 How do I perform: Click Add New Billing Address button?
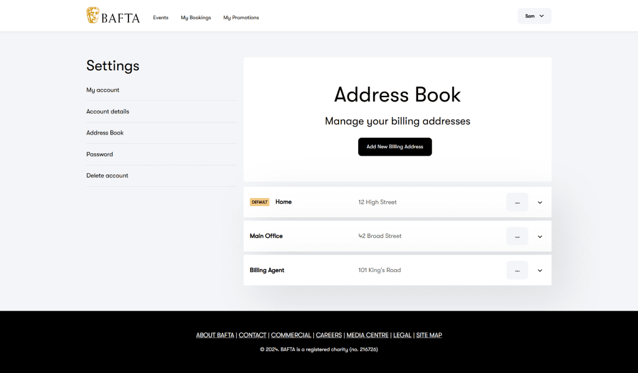(x=394, y=147)
